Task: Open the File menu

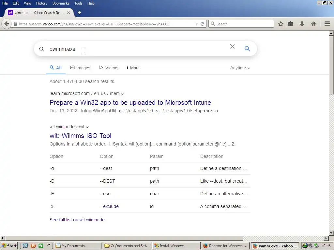Action: tap(5, 3)
